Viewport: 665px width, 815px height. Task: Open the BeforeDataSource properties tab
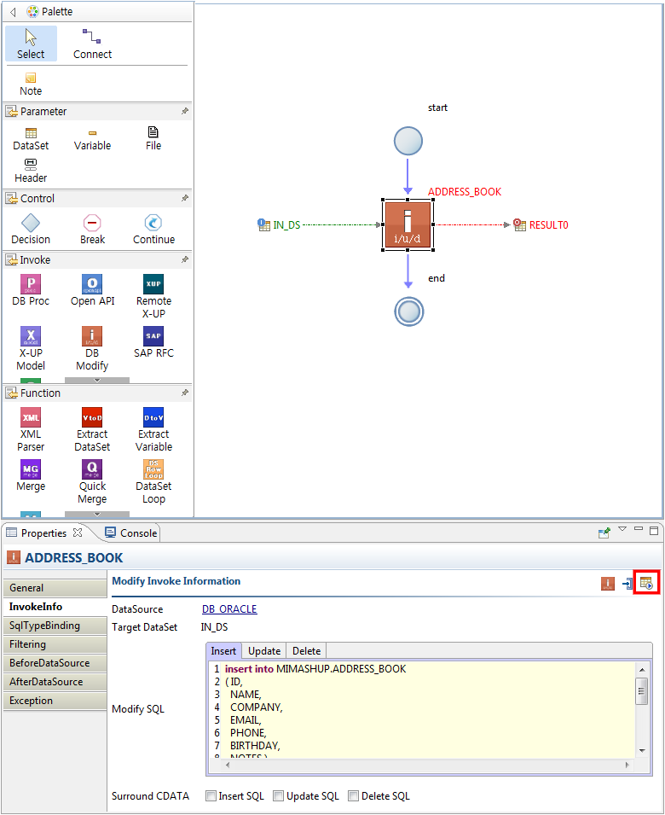tap(55, 663)
